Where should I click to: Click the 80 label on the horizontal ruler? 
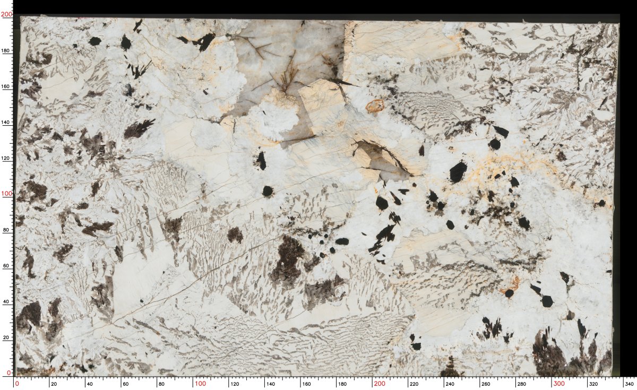(x=162, y=384)
